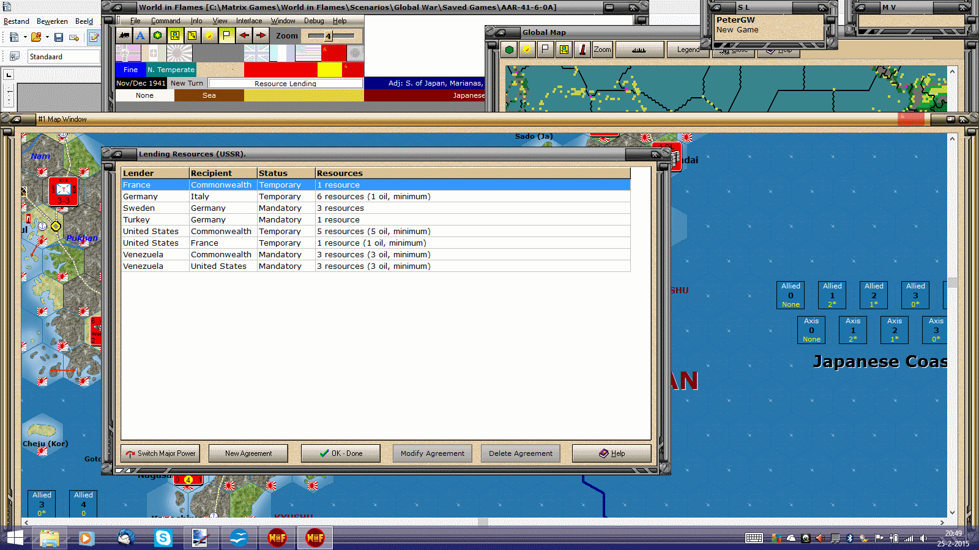Select the United States flag
The image size is (979, 550).
tap(308, 53)
